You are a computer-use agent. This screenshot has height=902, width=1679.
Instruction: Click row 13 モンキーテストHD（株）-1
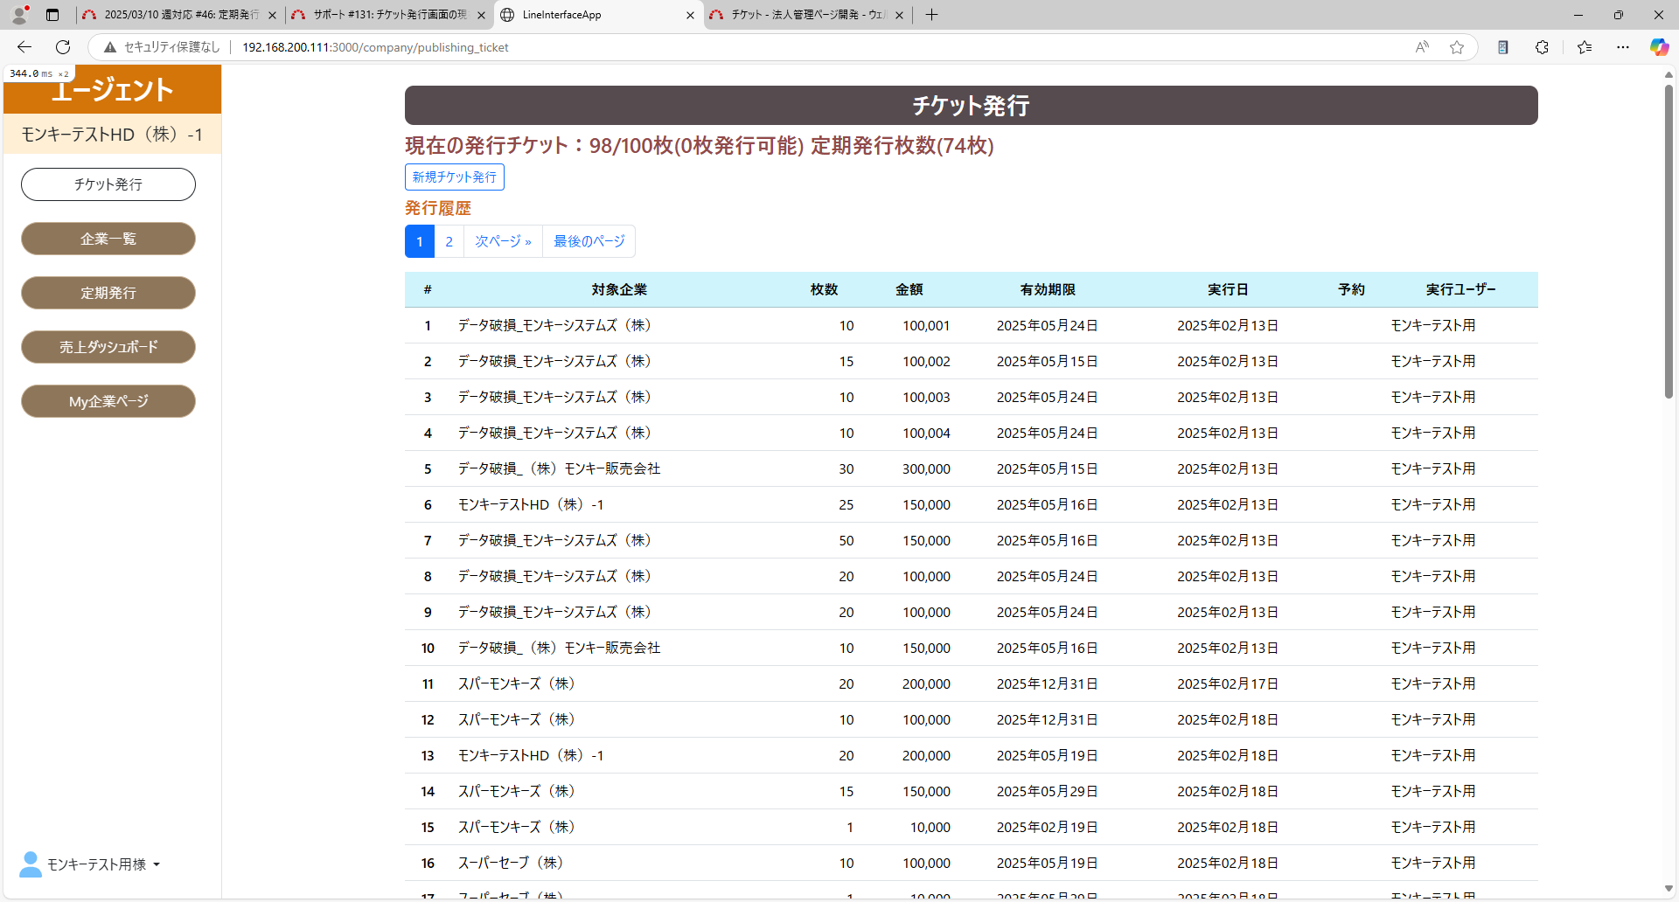click(531, 755)
